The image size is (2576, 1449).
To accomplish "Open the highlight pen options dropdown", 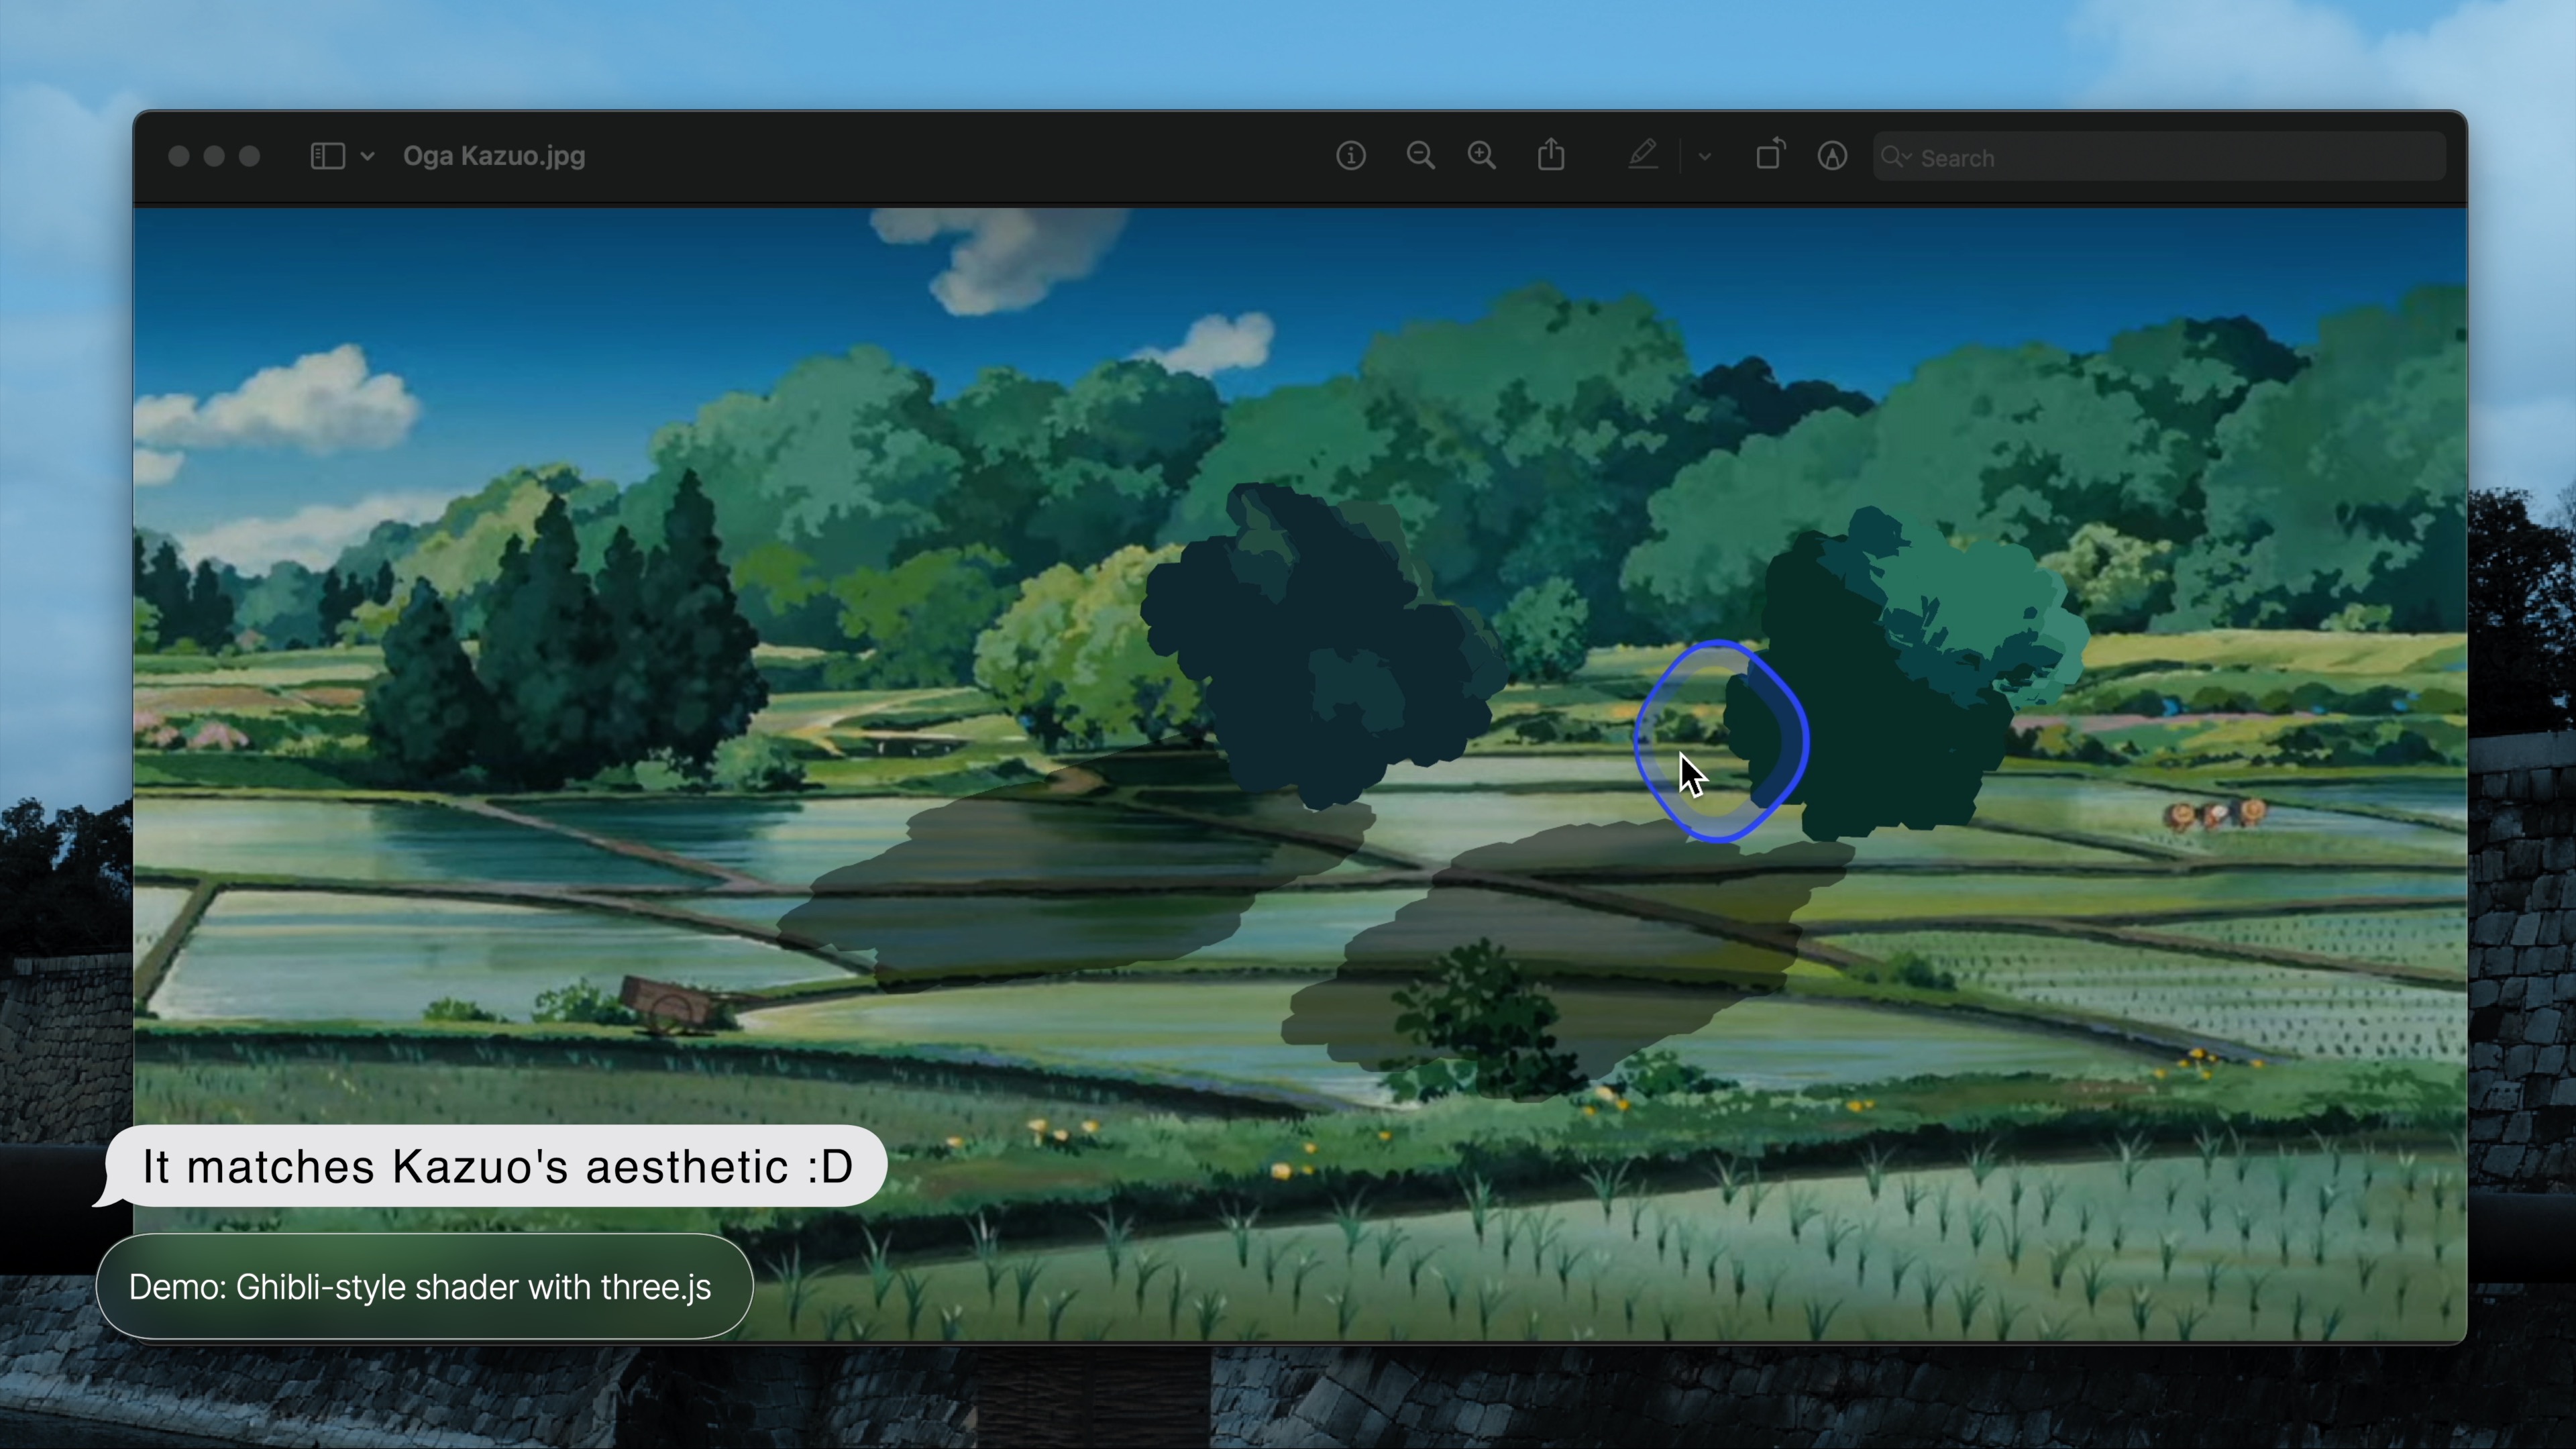I will [1705, 157].
